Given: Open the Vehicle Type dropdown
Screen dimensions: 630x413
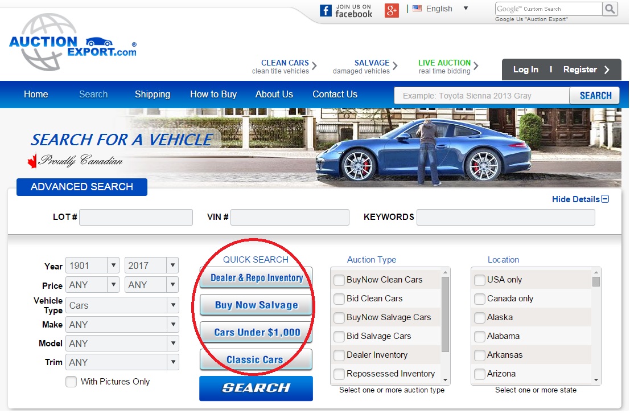Looking at the screenshot, I should pyautogui.click(x=122, y=305).
